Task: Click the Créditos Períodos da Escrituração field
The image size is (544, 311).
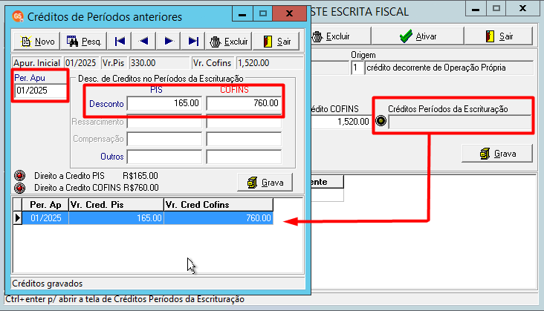Action: [x=460, y=122]
